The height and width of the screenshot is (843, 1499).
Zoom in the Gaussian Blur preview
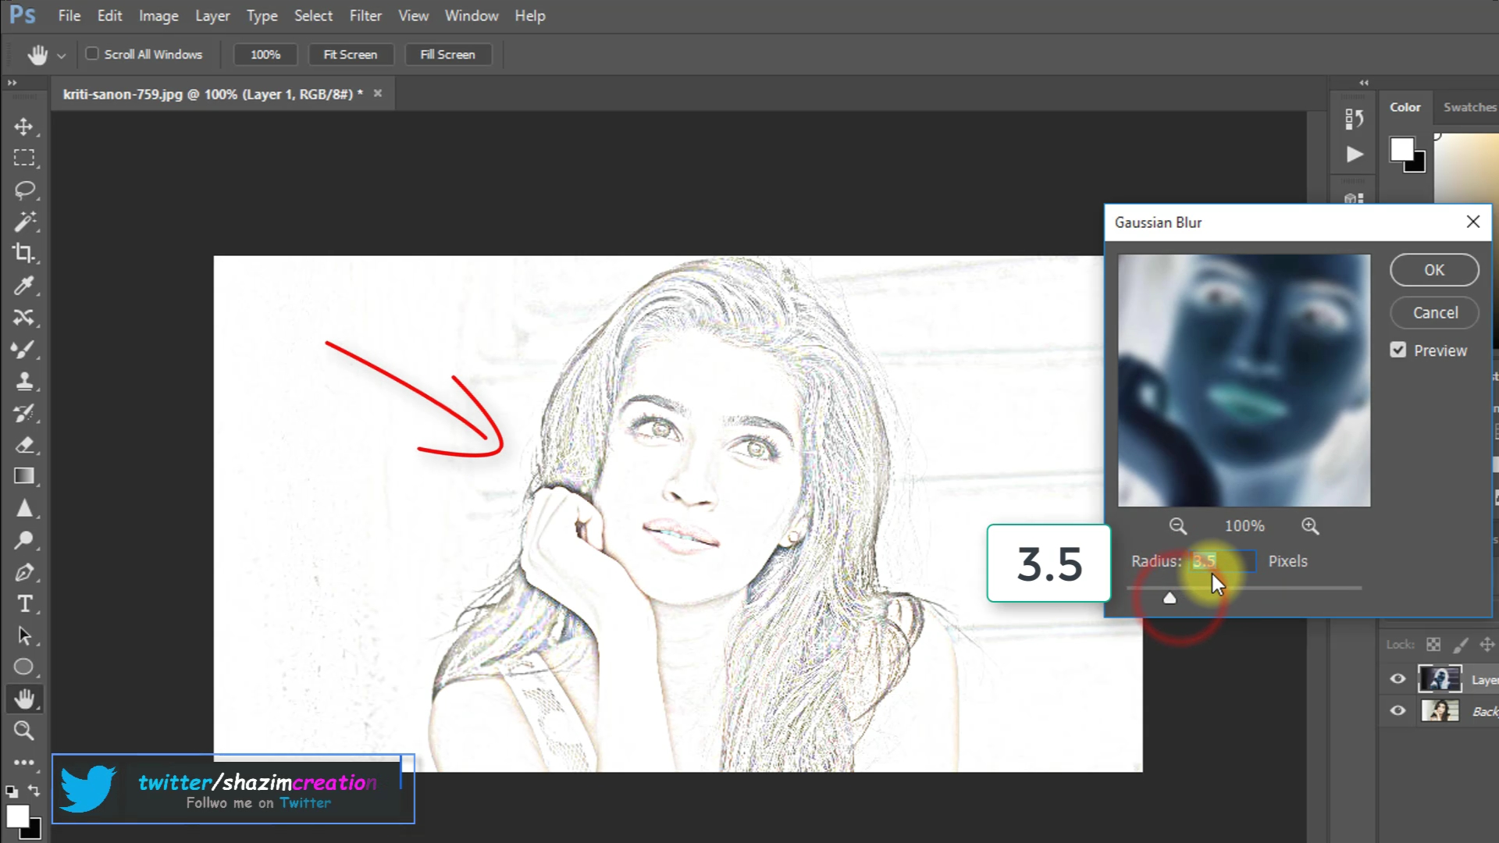point(1310,526)
